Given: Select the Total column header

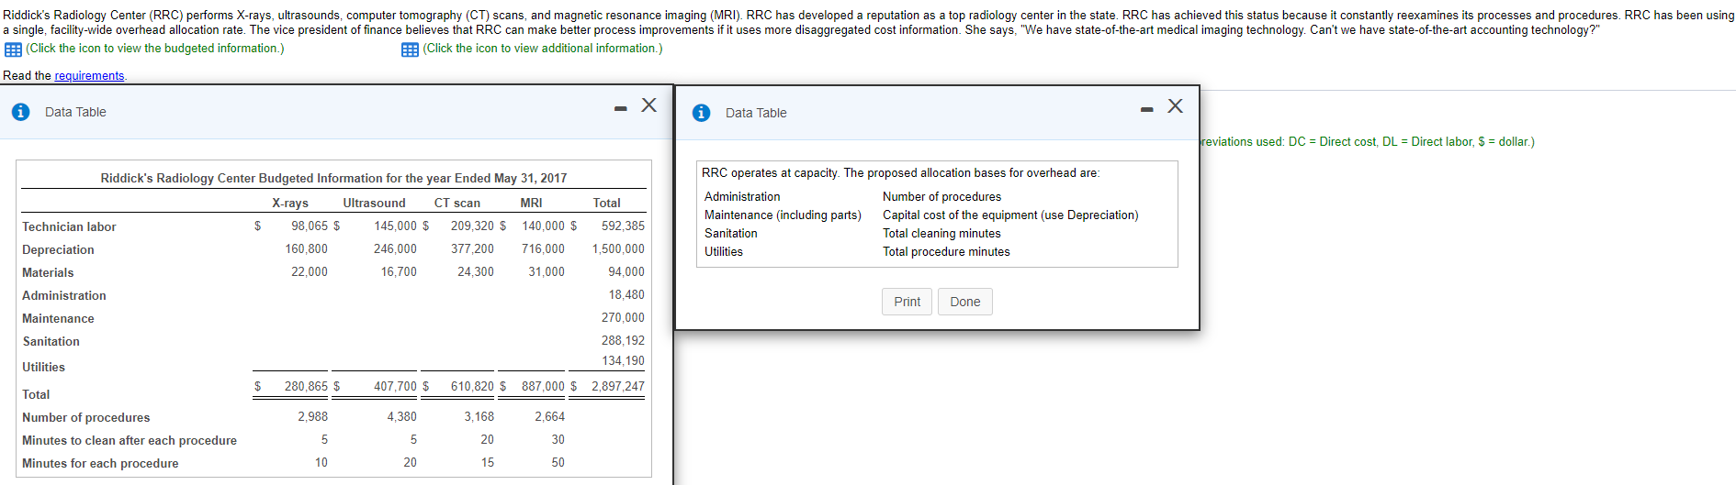Looking at the screenshot, I should point(606,203).
